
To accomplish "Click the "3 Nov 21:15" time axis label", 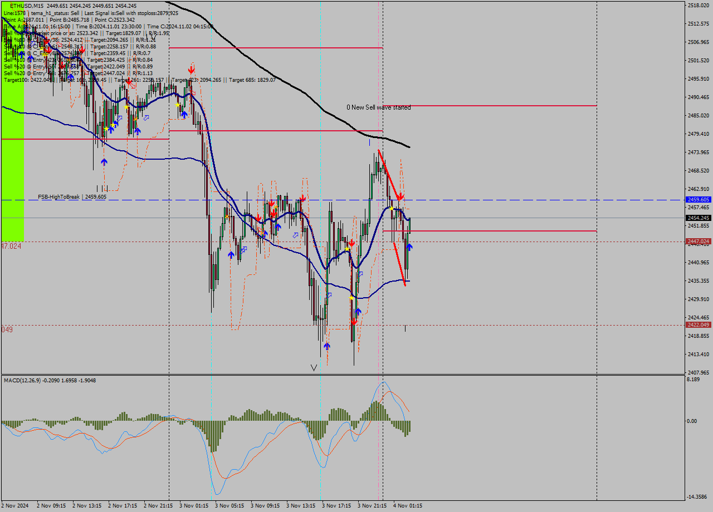I will point(372,506).
